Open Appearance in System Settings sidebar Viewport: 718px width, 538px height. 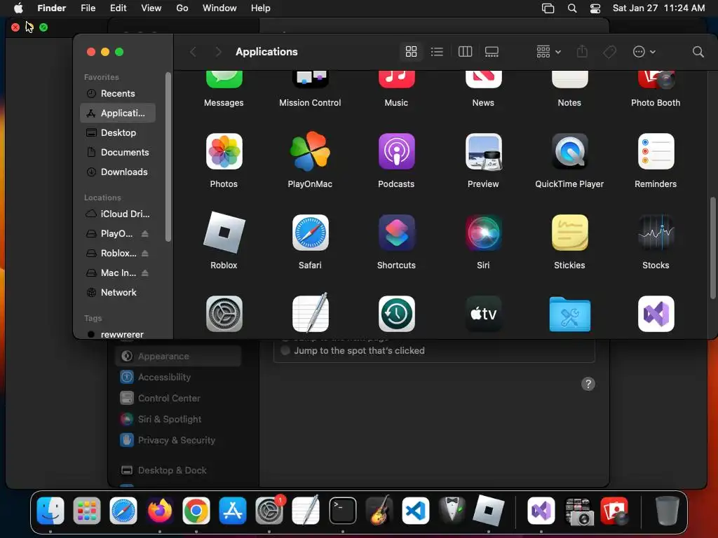tap(178, 356)
